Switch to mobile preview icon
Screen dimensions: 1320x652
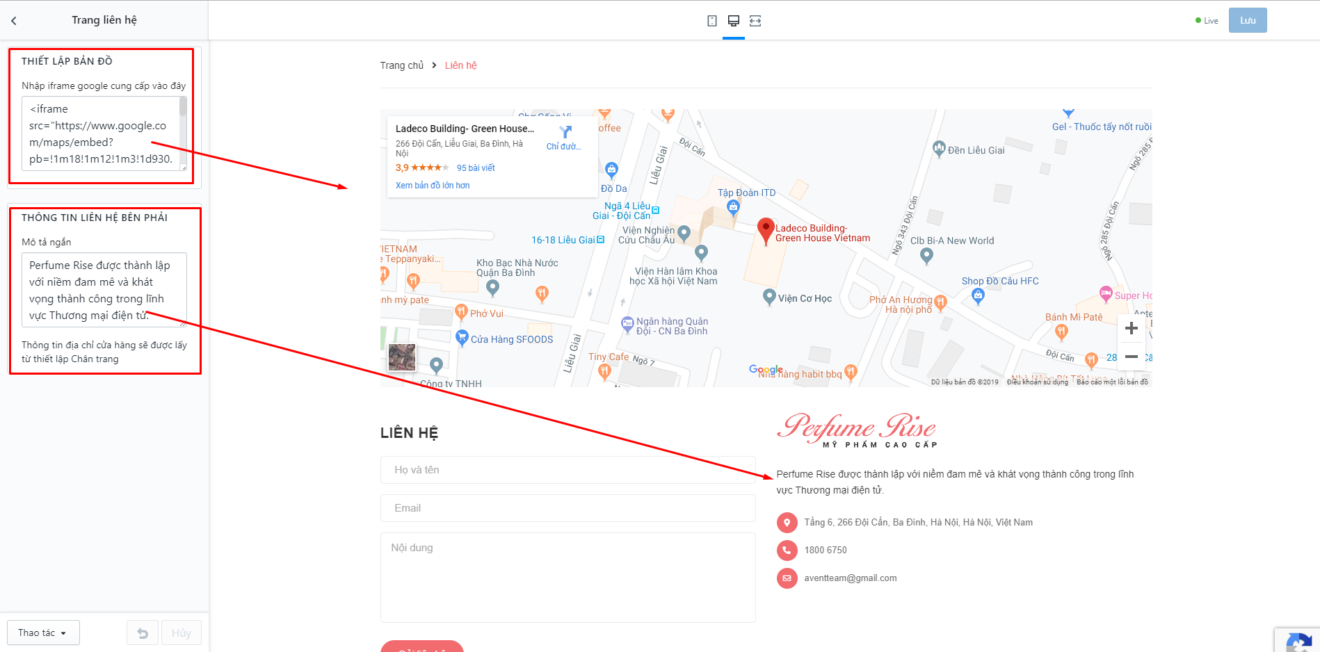(x=712, y=21)
